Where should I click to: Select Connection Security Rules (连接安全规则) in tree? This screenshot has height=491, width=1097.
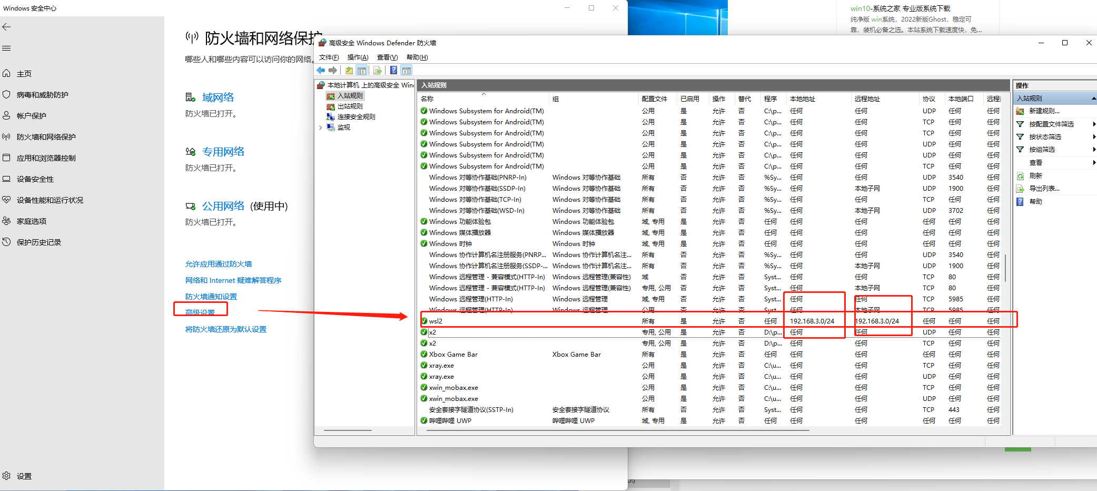pyautogui.click(x=357, y=117)
